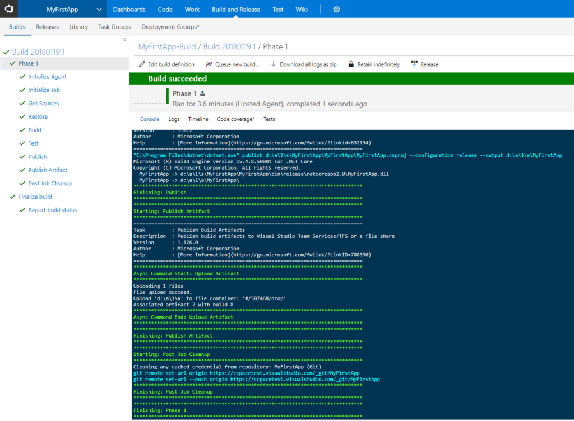This screenshot has width=574, height=421.
Task: Toggle the green checkmark on the Test step
Action: [x=22, y=143]
